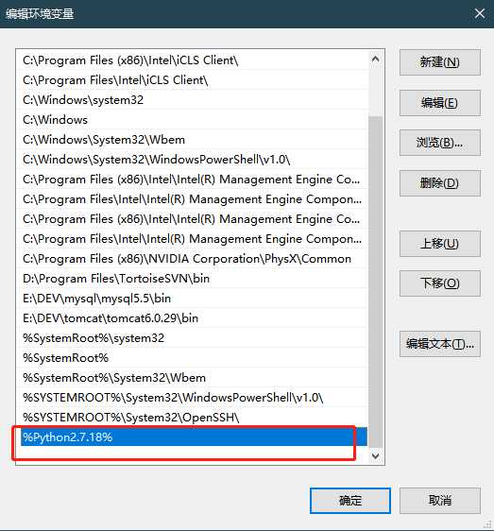The image size is (494, 531).
Task: Click the 新建(N) button
Action: 440,62
